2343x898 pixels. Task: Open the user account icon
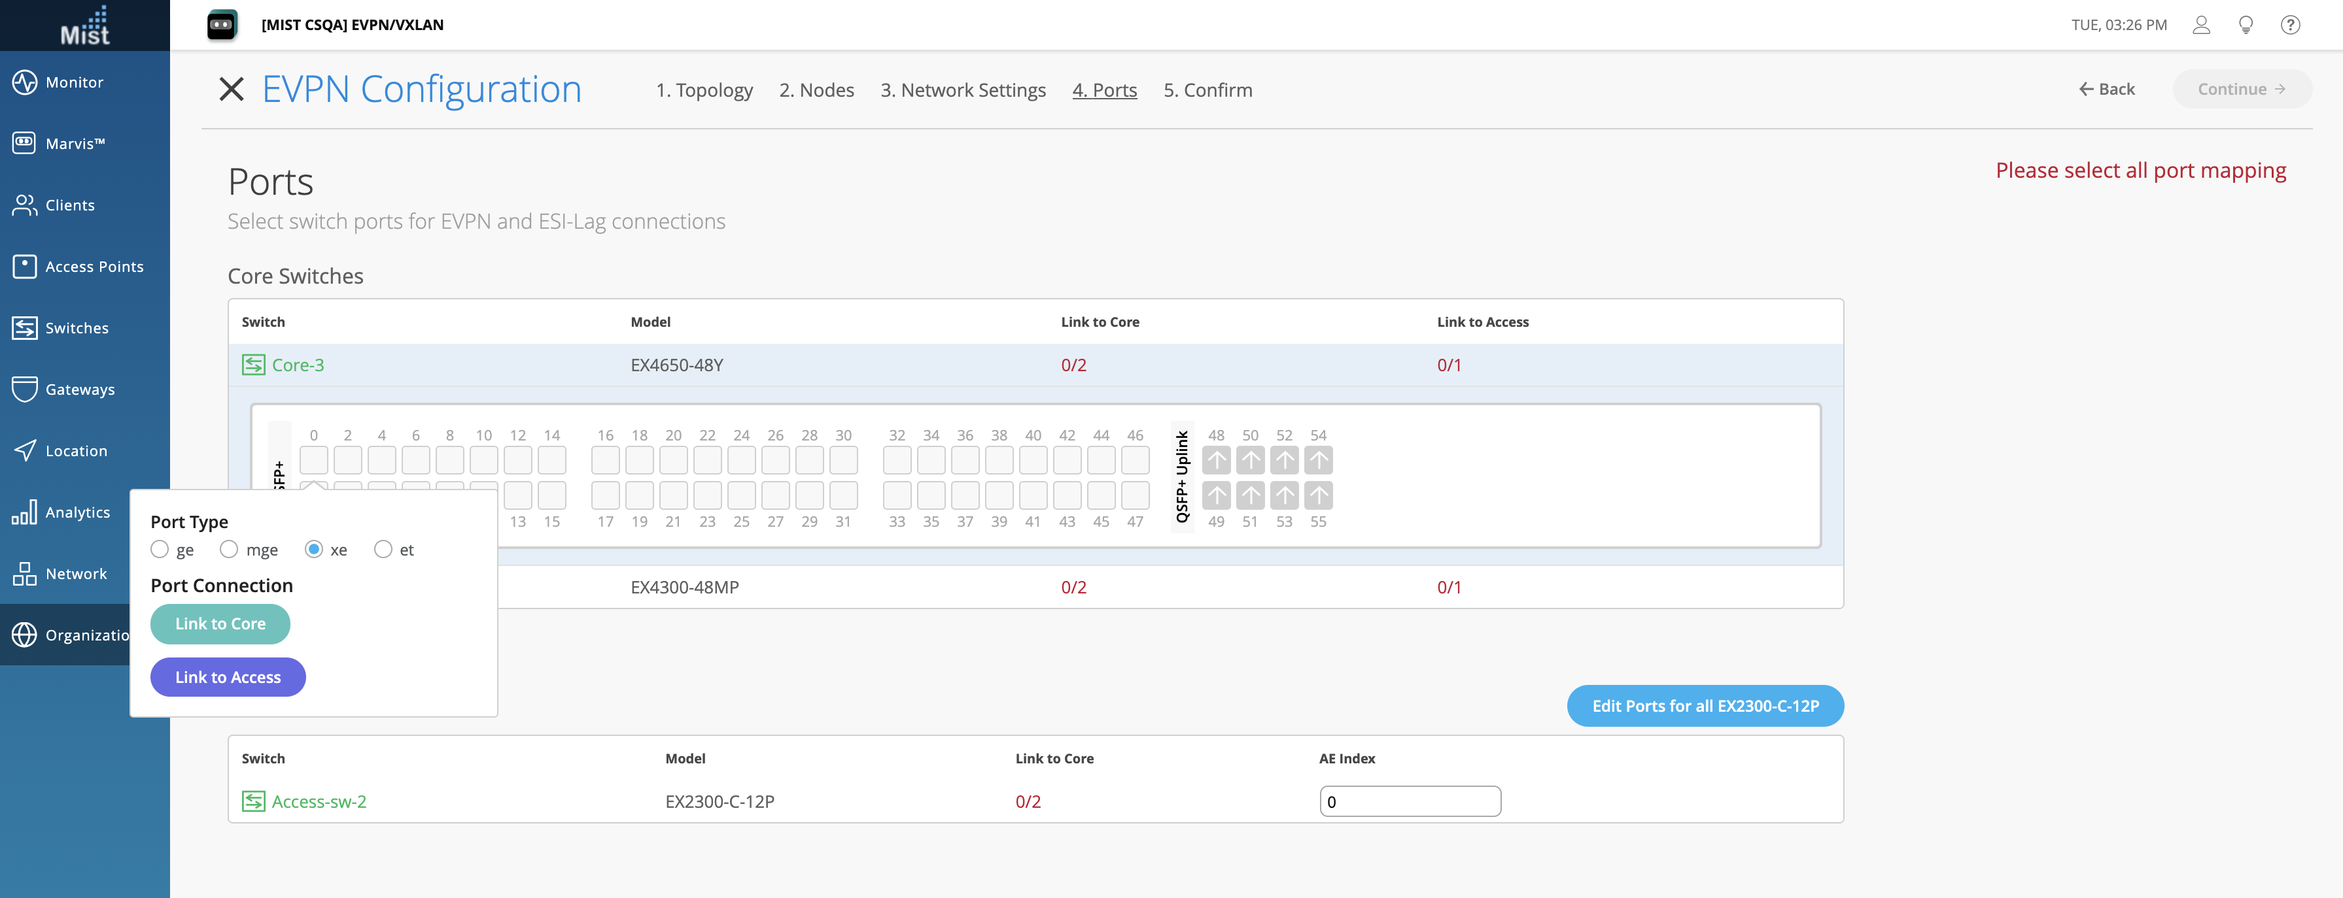coord(2200,25)
